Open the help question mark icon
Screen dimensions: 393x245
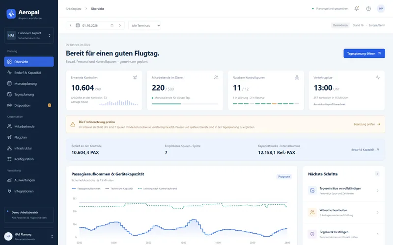tap(368, 8)
